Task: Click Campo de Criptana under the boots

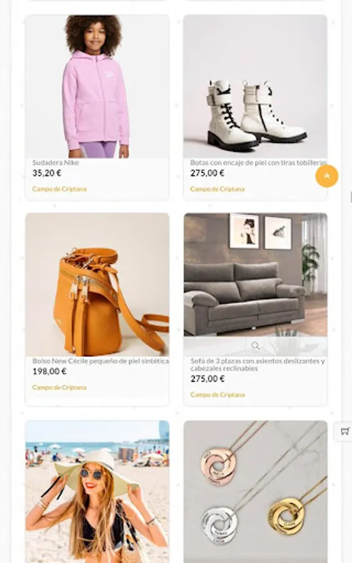Action: pos(218,189)
